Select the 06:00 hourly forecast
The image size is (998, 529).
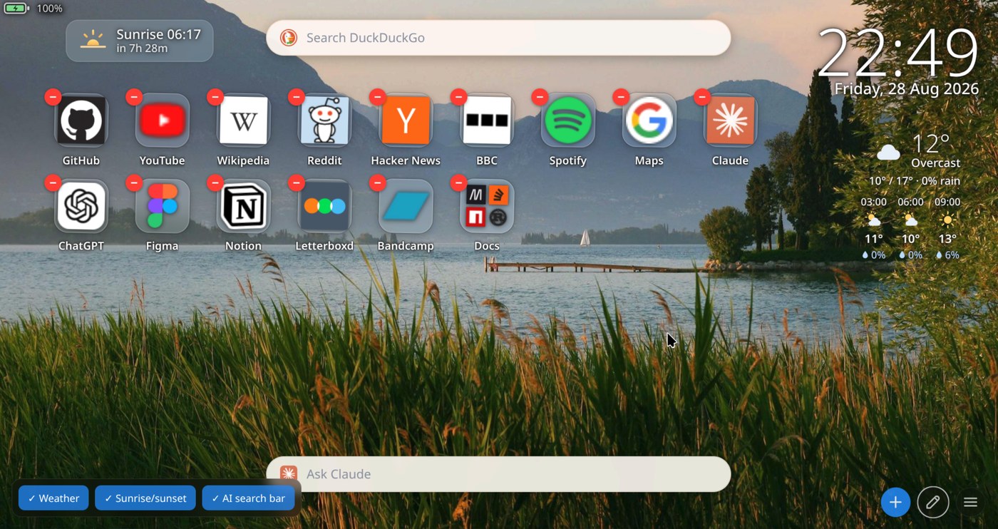910,228
